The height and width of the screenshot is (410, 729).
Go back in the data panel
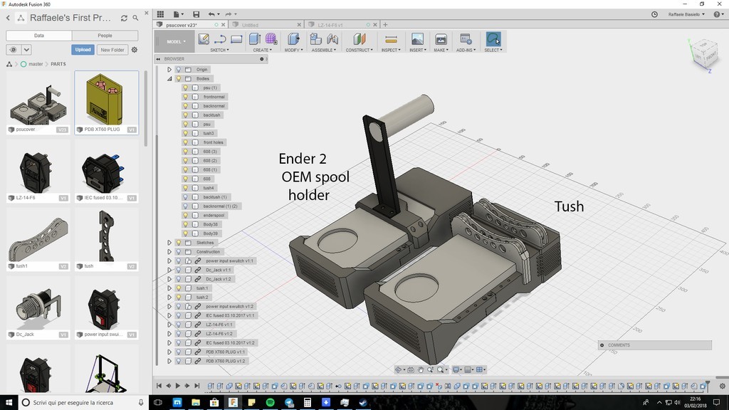coord(8,18)
